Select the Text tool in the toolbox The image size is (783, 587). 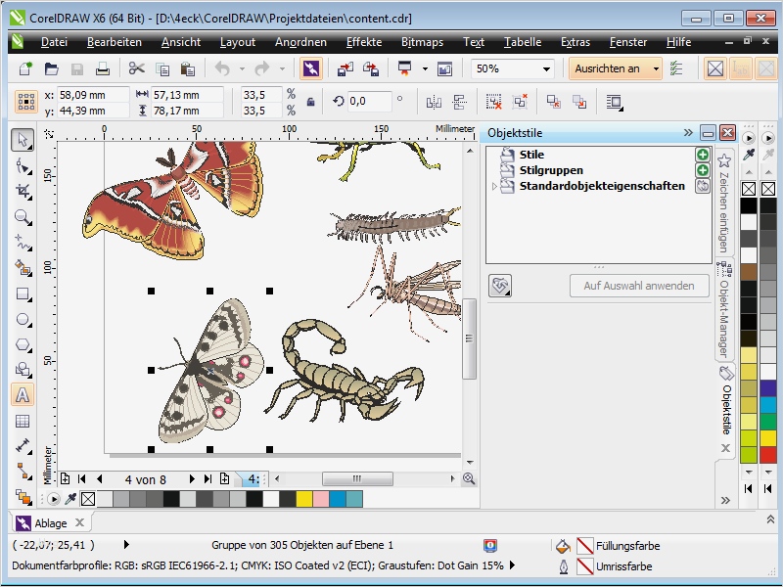(23, 395)
